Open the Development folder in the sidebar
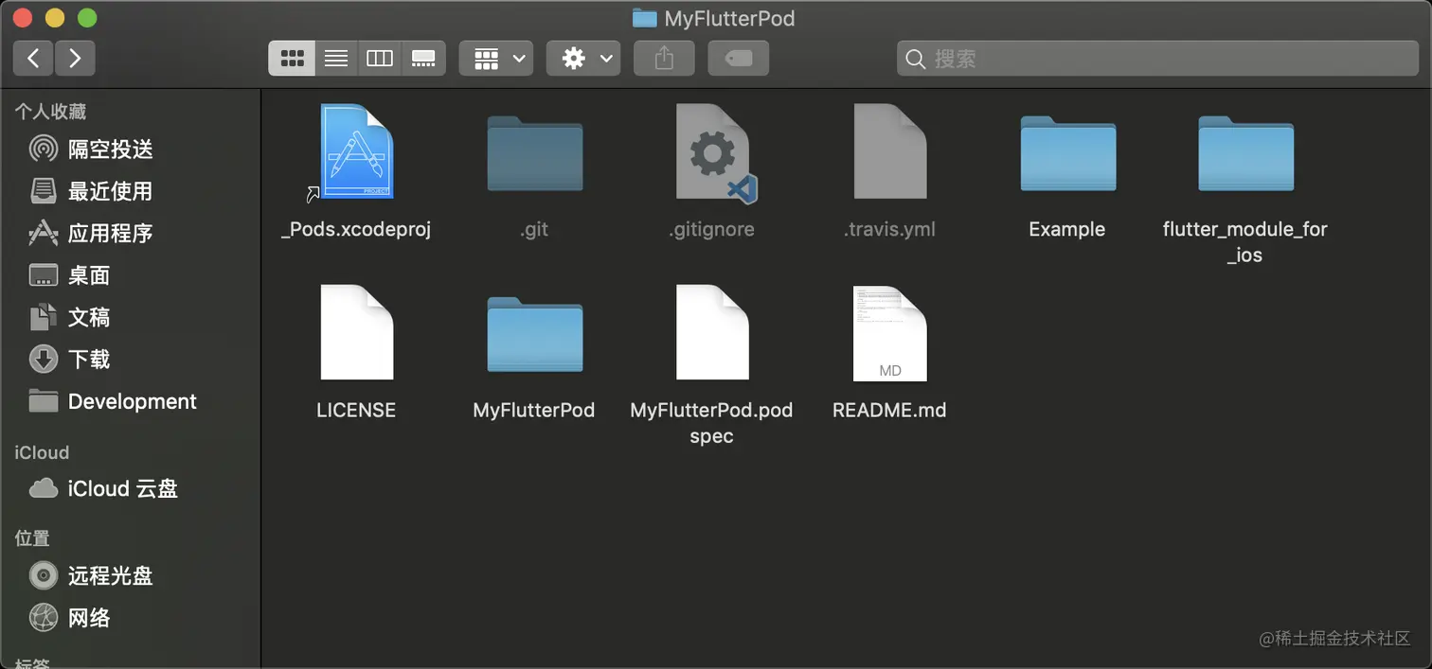This screenshot has height=669, width=1432. tap(113, 401)
